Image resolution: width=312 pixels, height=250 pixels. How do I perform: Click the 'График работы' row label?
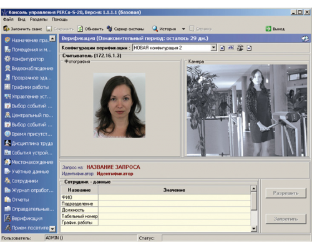point(79,222)
